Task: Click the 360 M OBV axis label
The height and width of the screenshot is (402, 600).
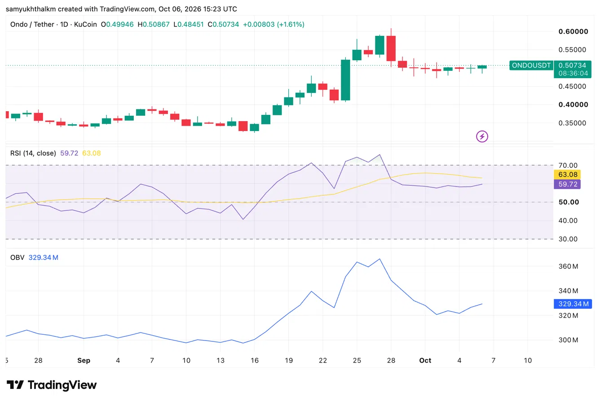Action: click(x=568, y=267)
